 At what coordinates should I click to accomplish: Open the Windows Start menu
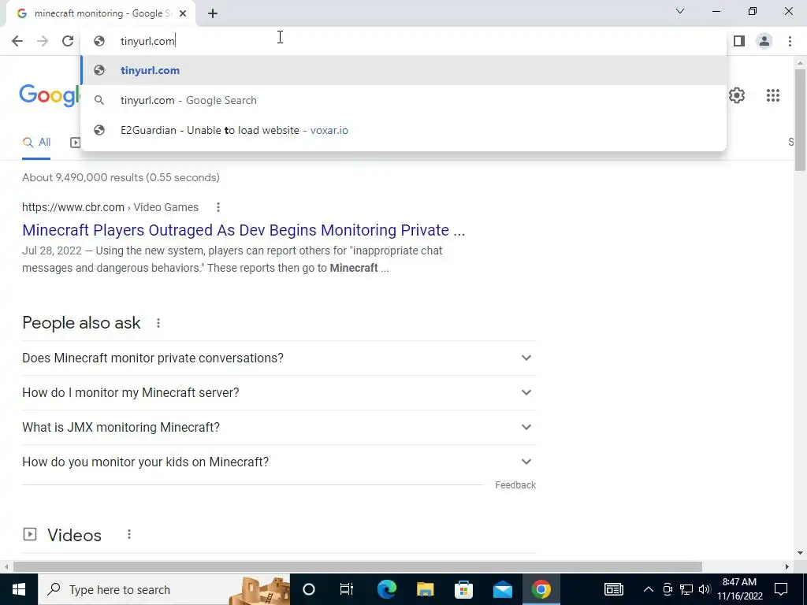tap(19, 589)
